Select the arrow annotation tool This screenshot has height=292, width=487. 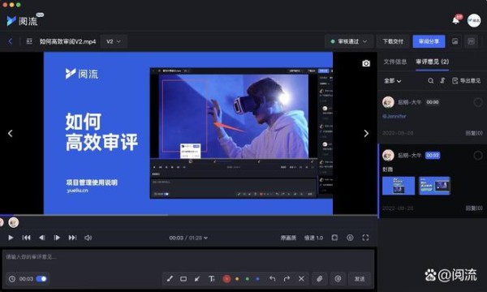[197, 279]
